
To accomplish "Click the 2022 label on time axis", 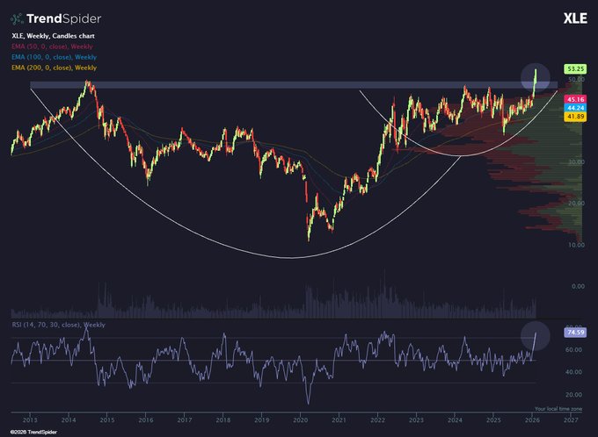I will point(377,419).
